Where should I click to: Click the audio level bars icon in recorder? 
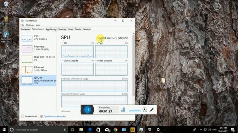tap(123, 110)
